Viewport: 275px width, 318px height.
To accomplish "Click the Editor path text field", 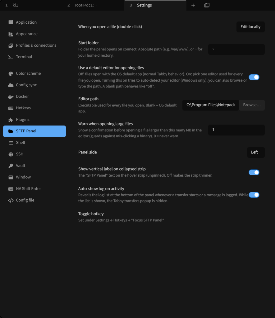I will coord(211,105).
